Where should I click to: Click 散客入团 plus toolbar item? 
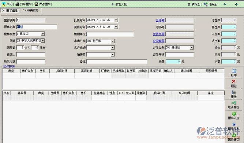point(120,4)
